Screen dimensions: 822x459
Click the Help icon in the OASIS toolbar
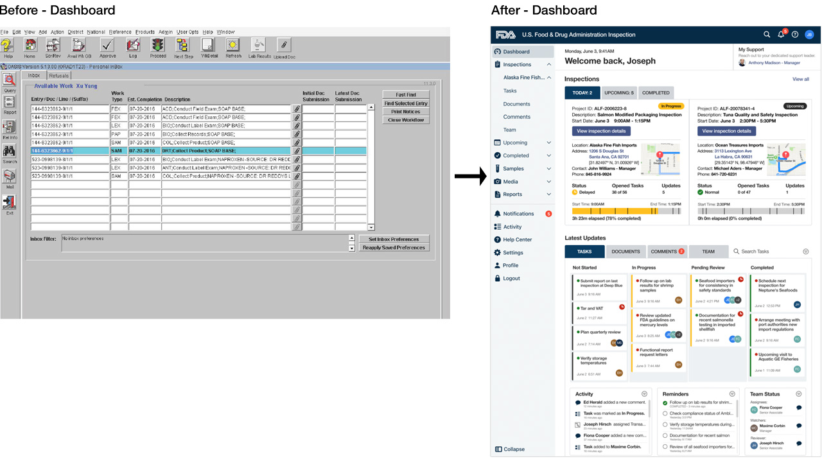(x=8, y=44)
